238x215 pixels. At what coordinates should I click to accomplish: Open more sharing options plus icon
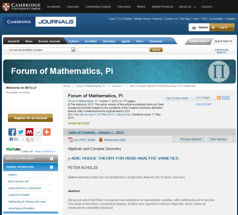coord(47,132)
